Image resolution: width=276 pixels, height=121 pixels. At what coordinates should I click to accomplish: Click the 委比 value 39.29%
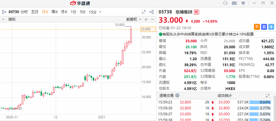pyautogui.click(x=191, y=65)
